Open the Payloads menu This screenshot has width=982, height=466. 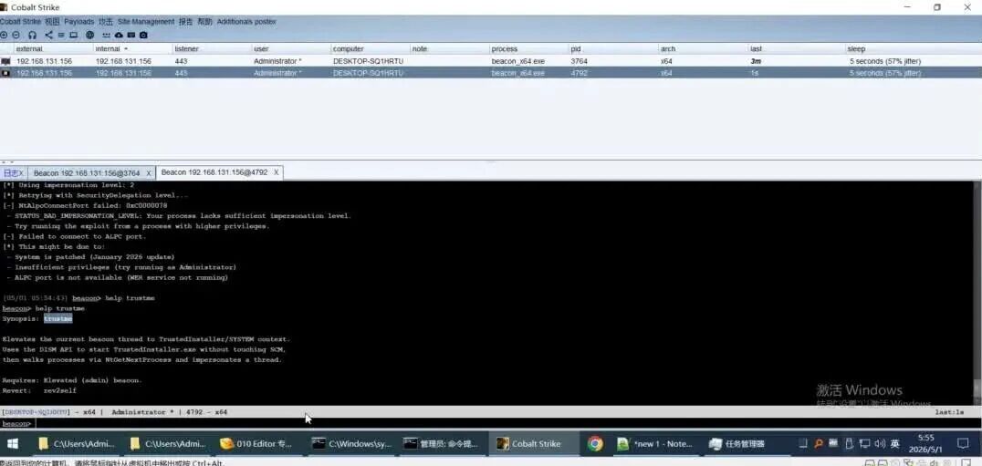point(78,21)
